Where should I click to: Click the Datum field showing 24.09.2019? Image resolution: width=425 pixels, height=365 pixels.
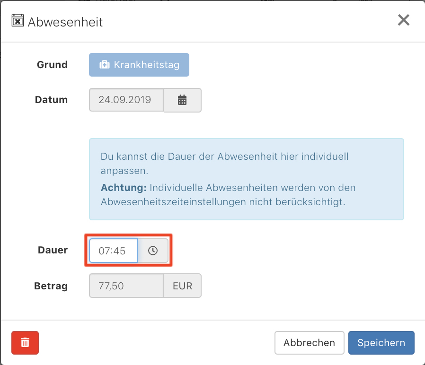coord(126,100)
